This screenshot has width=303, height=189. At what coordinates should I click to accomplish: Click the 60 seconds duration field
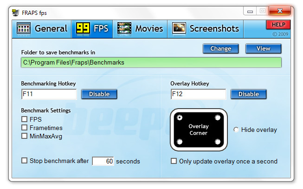(x=103, y=161)
